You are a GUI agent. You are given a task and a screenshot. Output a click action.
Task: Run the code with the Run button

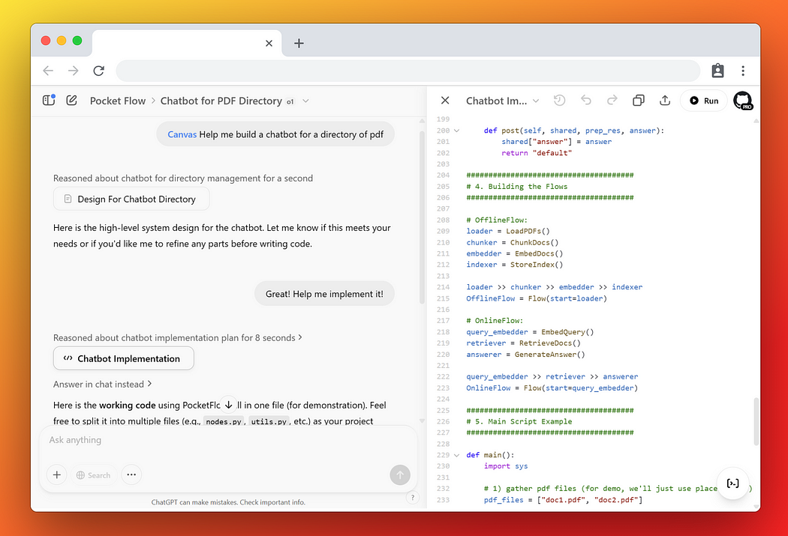click(x=703, y=100)
